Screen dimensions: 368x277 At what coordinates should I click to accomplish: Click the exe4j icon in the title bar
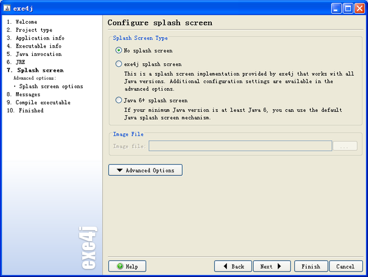[7, 8]
